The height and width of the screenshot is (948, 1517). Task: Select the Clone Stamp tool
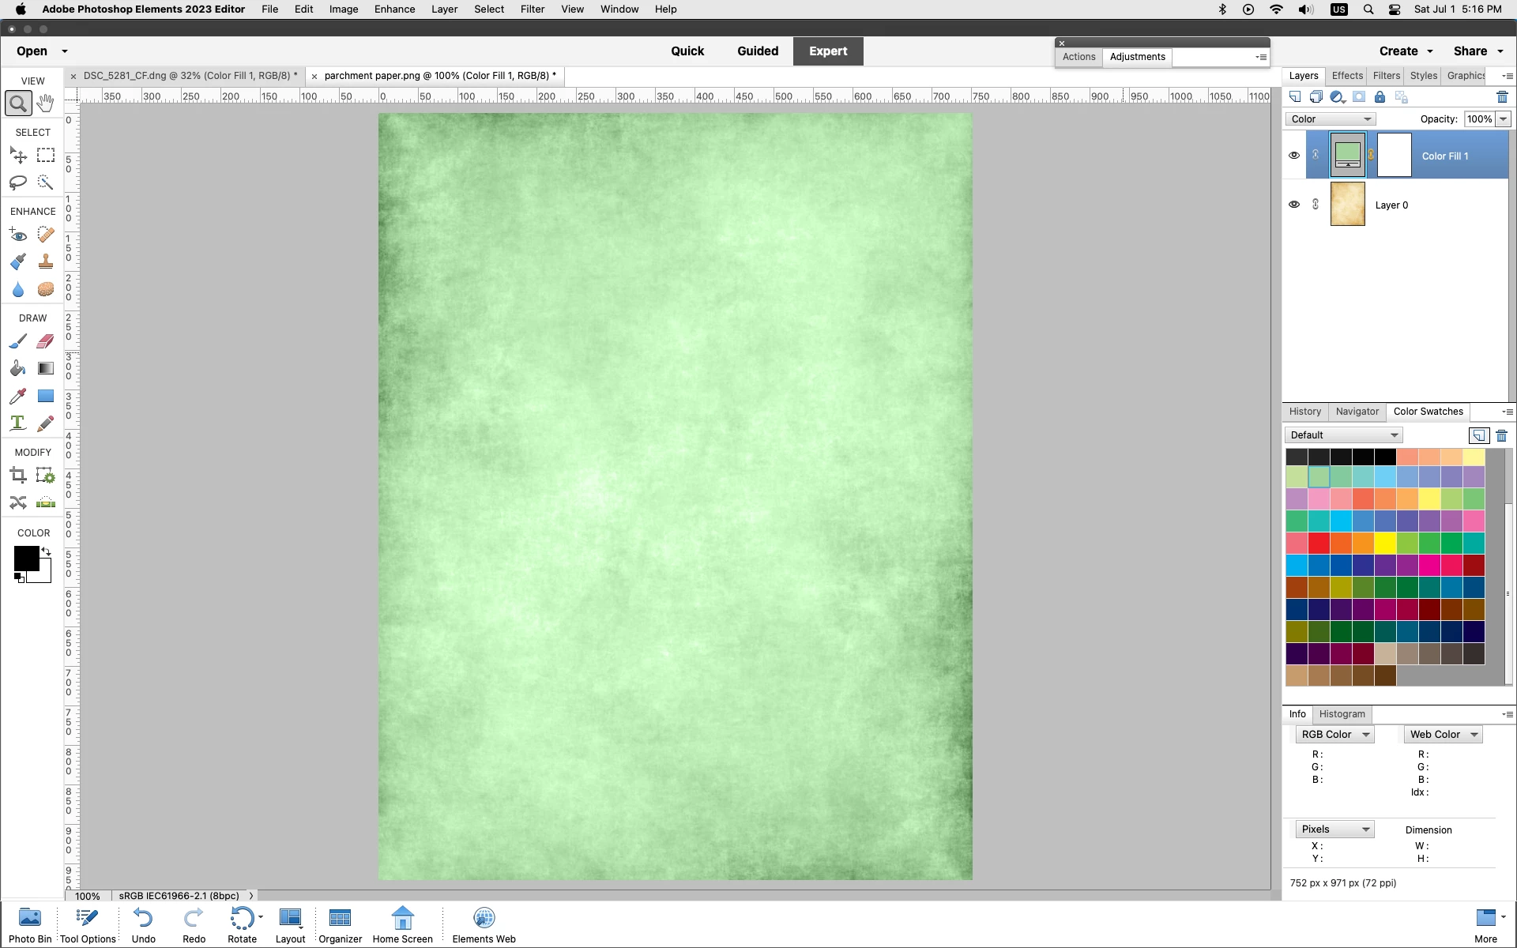point(46,262)
